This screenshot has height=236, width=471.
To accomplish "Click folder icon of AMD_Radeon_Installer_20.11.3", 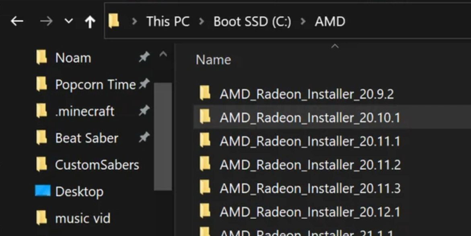I will click(205, 187).
